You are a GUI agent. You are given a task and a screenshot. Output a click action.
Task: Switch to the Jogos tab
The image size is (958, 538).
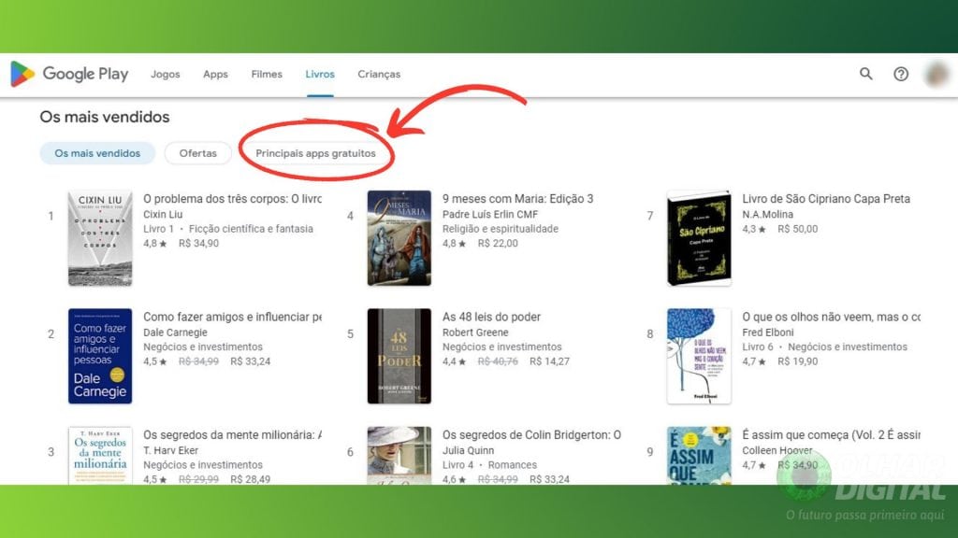point(166,74)
